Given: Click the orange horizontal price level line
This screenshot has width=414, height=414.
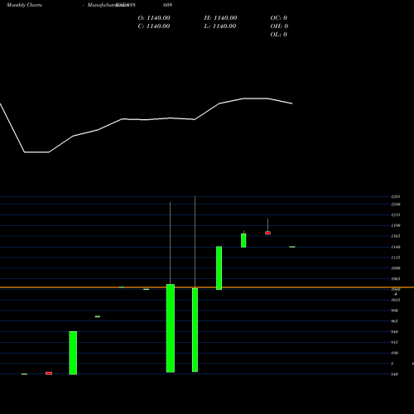Looking at the screenshot, I should click(207, 287).
